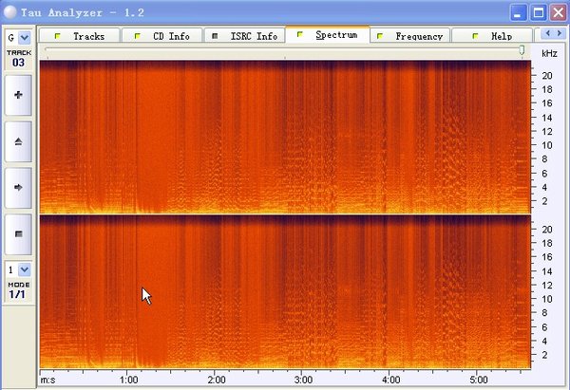The height and width of the screenshot is (390, 570).
Task: Click the kHz axis label
Action: coord(549,53)
